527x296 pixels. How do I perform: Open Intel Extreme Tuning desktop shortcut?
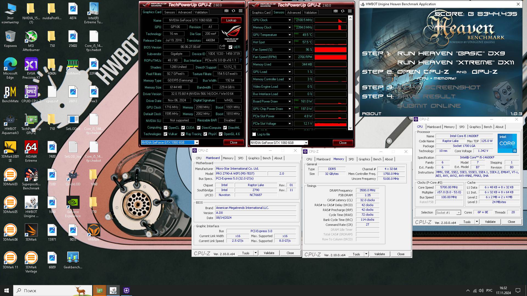(94, 13)
